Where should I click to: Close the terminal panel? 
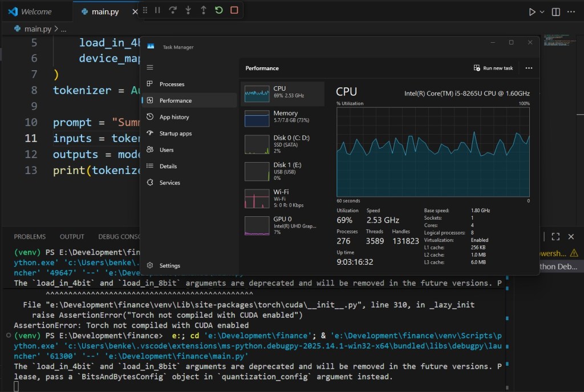(x=571, y=237)
